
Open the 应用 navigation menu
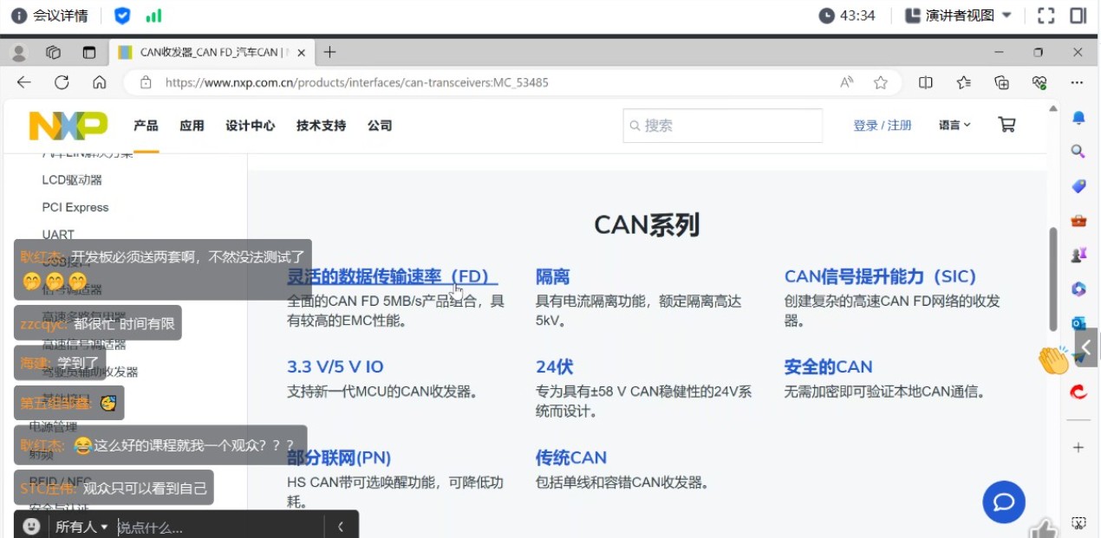coord(192,126)
